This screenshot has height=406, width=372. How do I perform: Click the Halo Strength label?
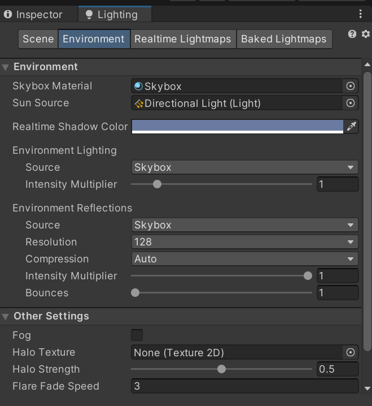(46, 369)
